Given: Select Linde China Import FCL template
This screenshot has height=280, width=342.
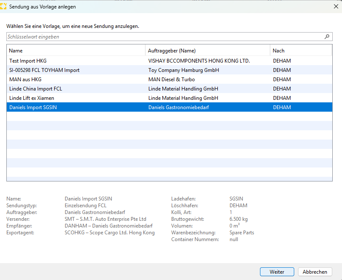Looking at the screenshot, I should coord(36,89).
